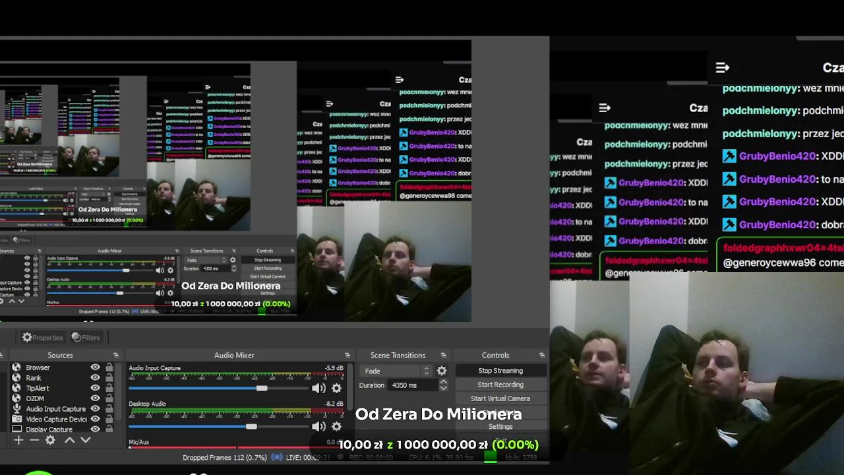Hide the Rank source with its eye

(x=95, y=378)
